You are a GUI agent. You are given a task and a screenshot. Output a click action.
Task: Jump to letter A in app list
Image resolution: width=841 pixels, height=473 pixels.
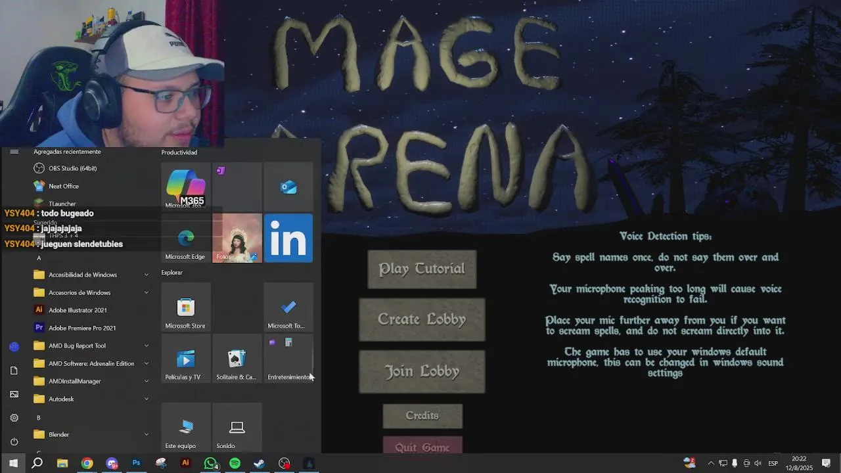click(39, 258)
